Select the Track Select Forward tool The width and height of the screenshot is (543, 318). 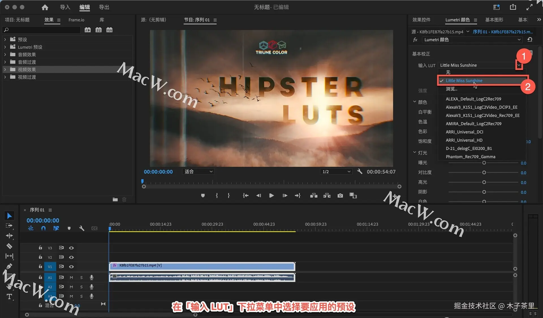click(9, 226)
